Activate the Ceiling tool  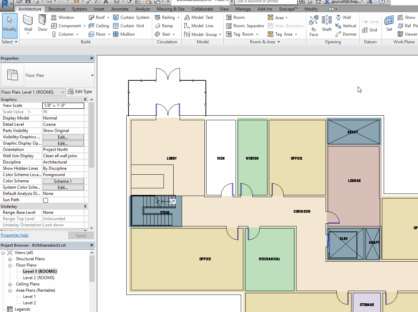[x=99, y=26]
